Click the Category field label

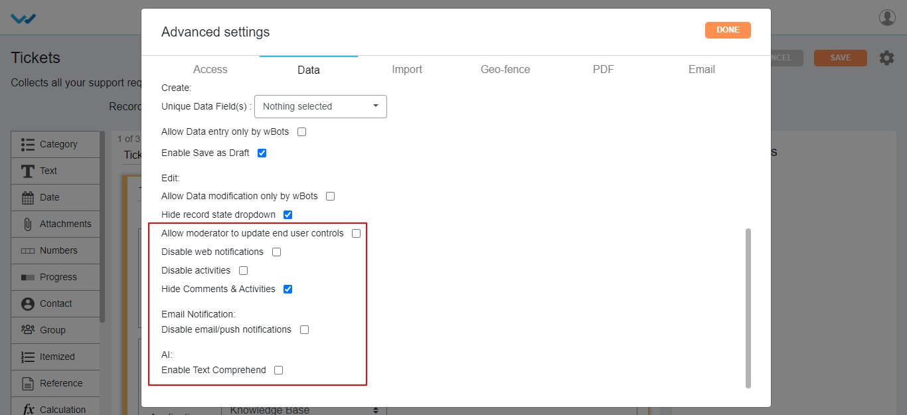pyautogui.click(x=58, y=144)
